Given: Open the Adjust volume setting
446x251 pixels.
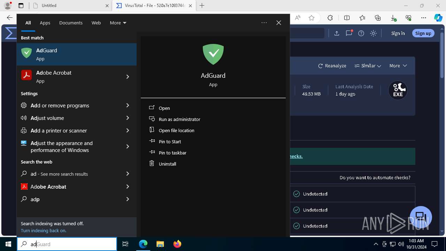Looking at the screenshot, I should 68,118.
